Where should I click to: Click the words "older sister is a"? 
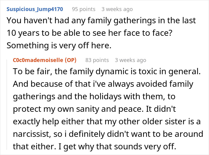(170, 121)
